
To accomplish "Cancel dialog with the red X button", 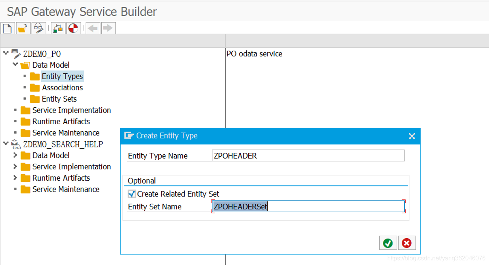I will coord(406,243).
